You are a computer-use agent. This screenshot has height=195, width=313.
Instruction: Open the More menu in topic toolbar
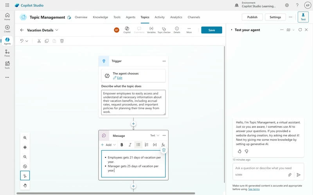(189, 30)
